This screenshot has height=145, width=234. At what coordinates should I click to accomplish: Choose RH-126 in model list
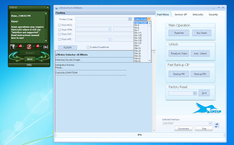pos(141,38)
